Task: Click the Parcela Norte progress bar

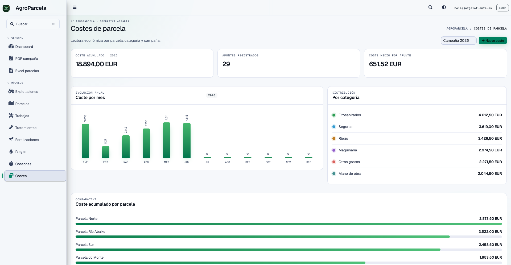Action: 289,224
